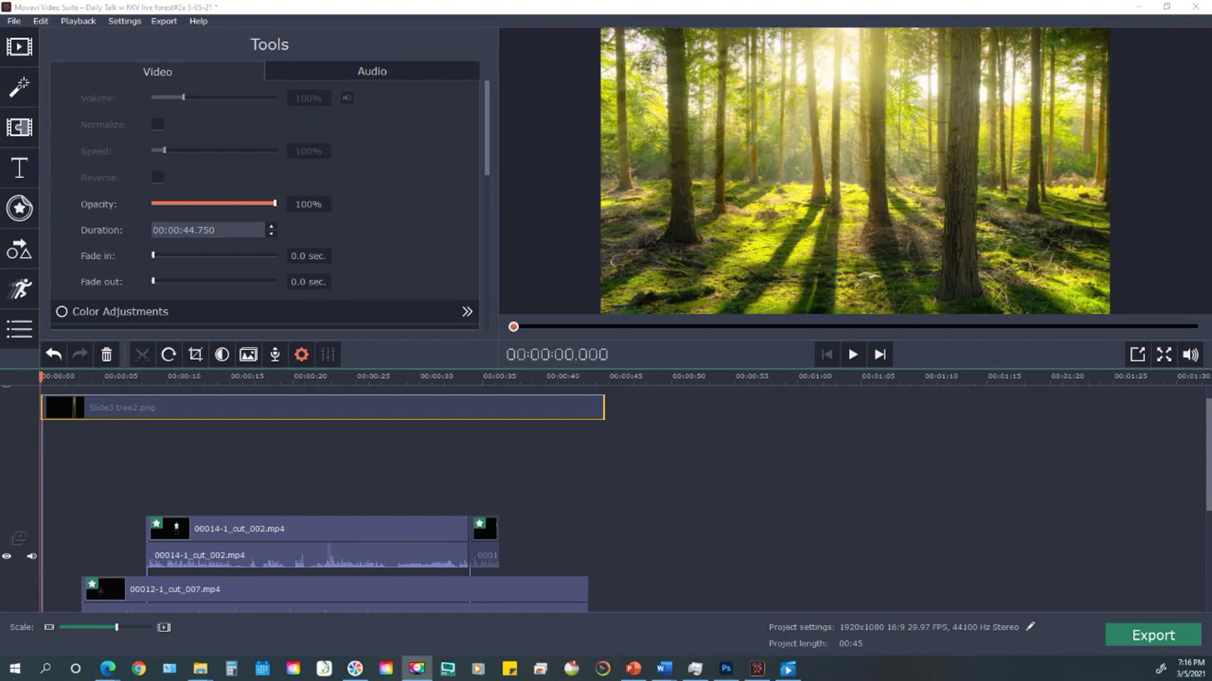Image resolution: width=1212 pixels, height=681 pixels.
Task: Open the Playback menu
Action: (78, 21)
